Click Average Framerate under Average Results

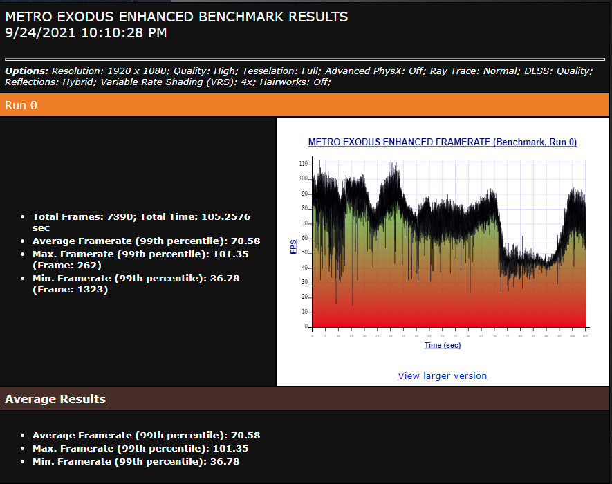[146, 435]
